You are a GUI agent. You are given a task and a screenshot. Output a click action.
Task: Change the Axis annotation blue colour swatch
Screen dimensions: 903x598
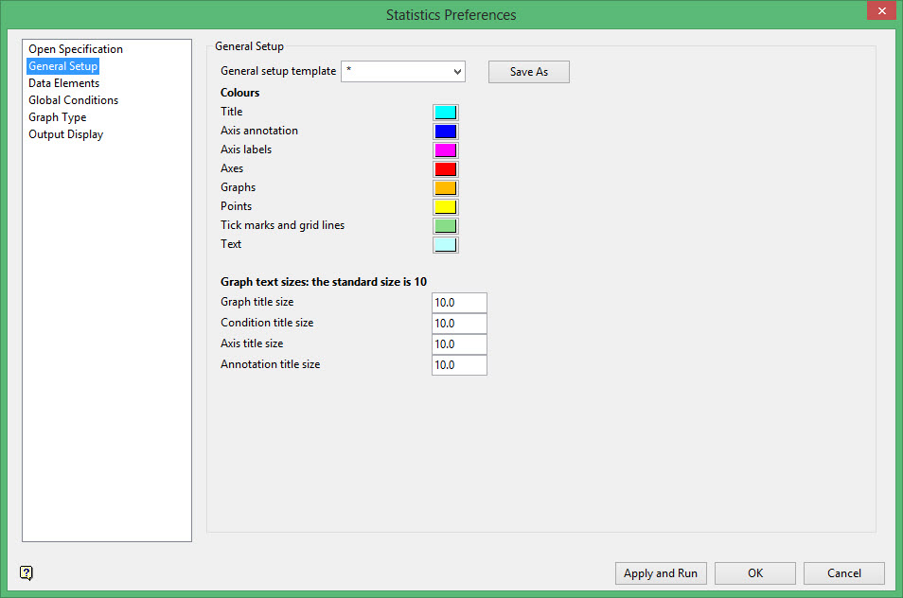tap(445, 132)
